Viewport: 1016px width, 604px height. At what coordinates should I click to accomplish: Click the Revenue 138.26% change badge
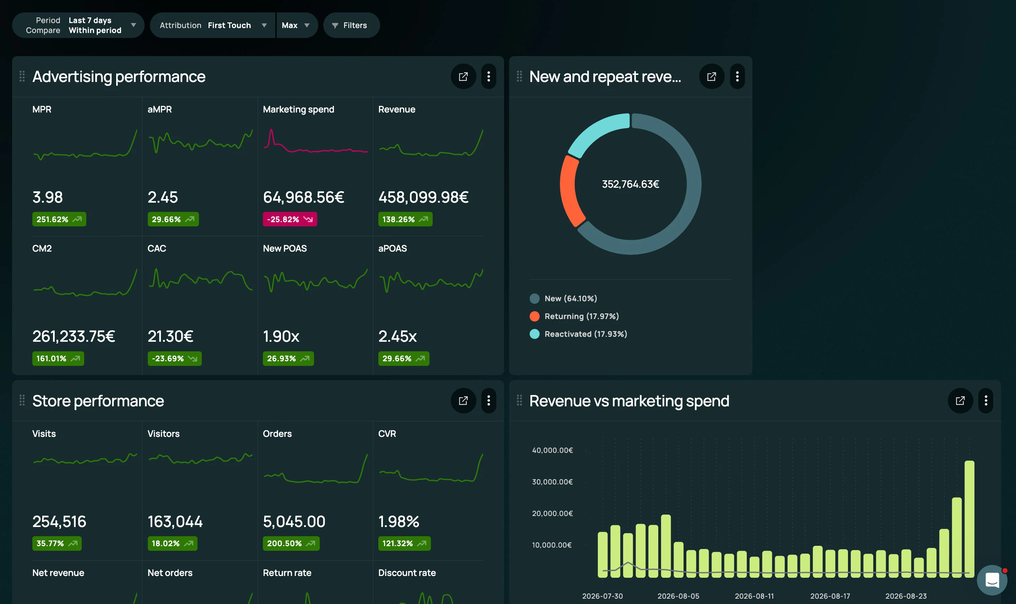click(x=405, y=219)
